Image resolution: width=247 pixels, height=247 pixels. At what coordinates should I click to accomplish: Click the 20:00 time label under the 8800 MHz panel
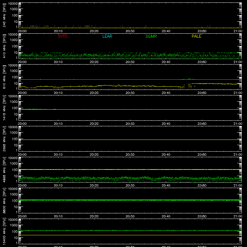(22, 216)
